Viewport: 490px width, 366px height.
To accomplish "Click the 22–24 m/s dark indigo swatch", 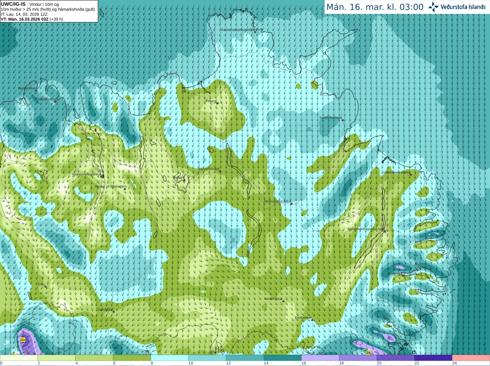I will pos(433,358).
